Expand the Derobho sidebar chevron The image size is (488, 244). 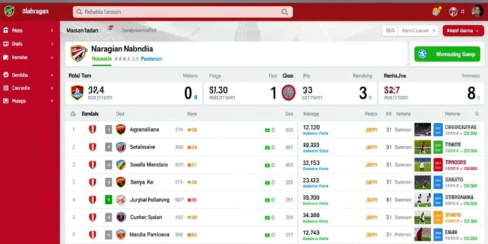52,75
